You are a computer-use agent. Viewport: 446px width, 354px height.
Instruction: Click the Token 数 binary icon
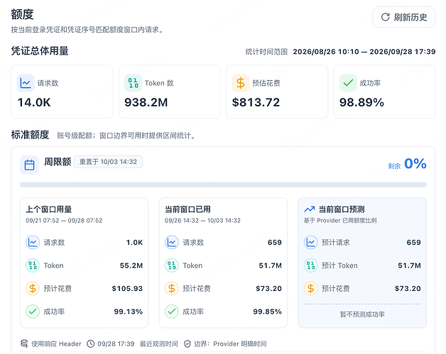[x=133, y=83]
